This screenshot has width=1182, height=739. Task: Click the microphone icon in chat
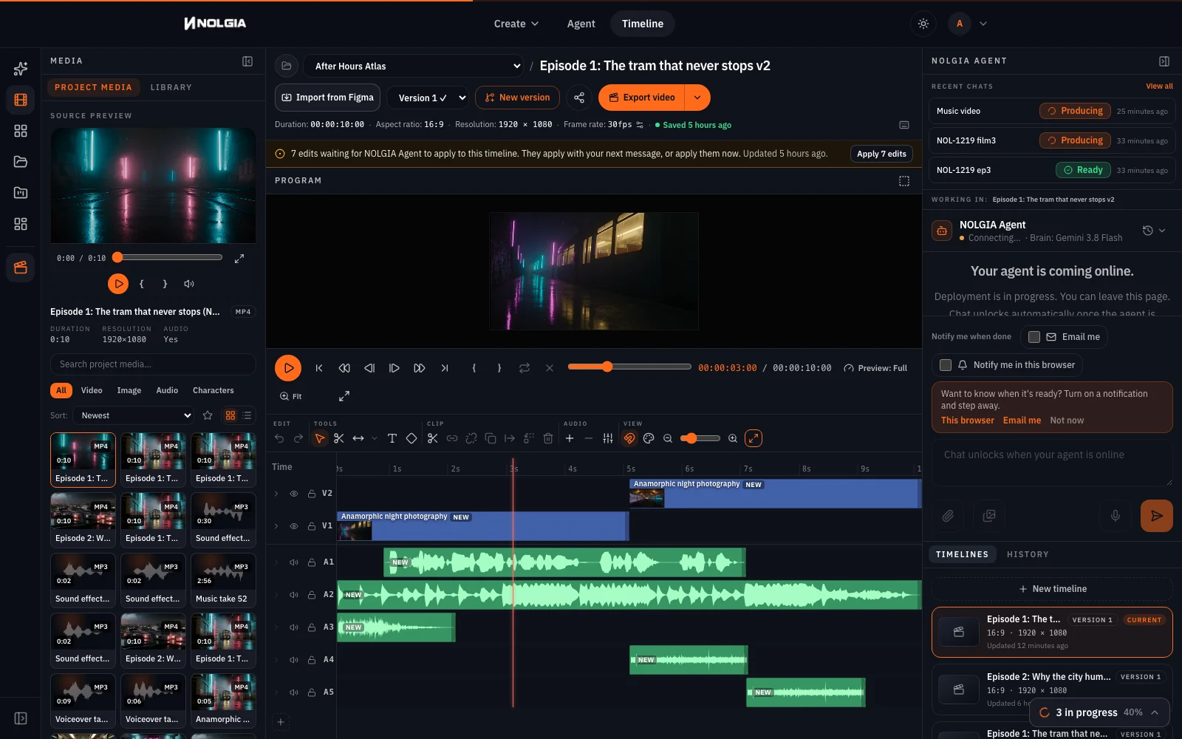pos(1116,516)
